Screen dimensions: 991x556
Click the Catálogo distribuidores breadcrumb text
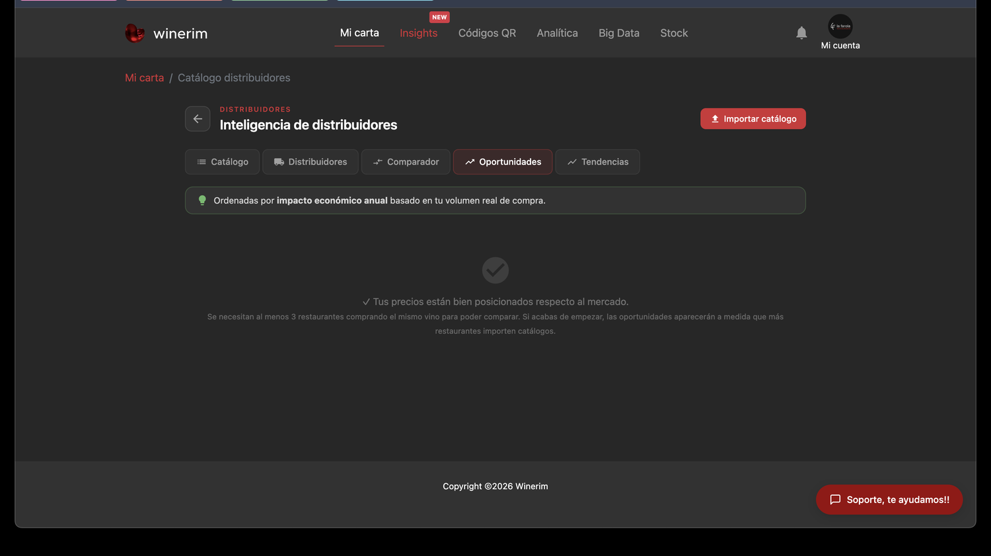point(234,78)
